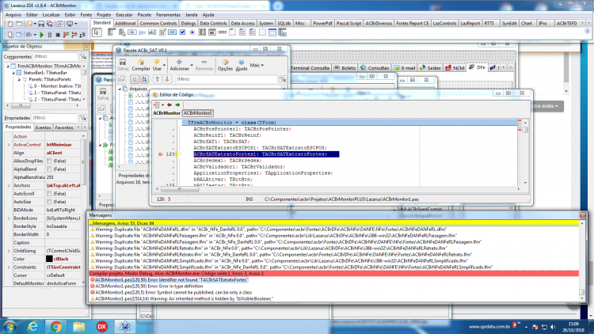Viewport: 594px width, 334px height.
Task: Click green forward arrow in code editor
Action: coord(177,105)
